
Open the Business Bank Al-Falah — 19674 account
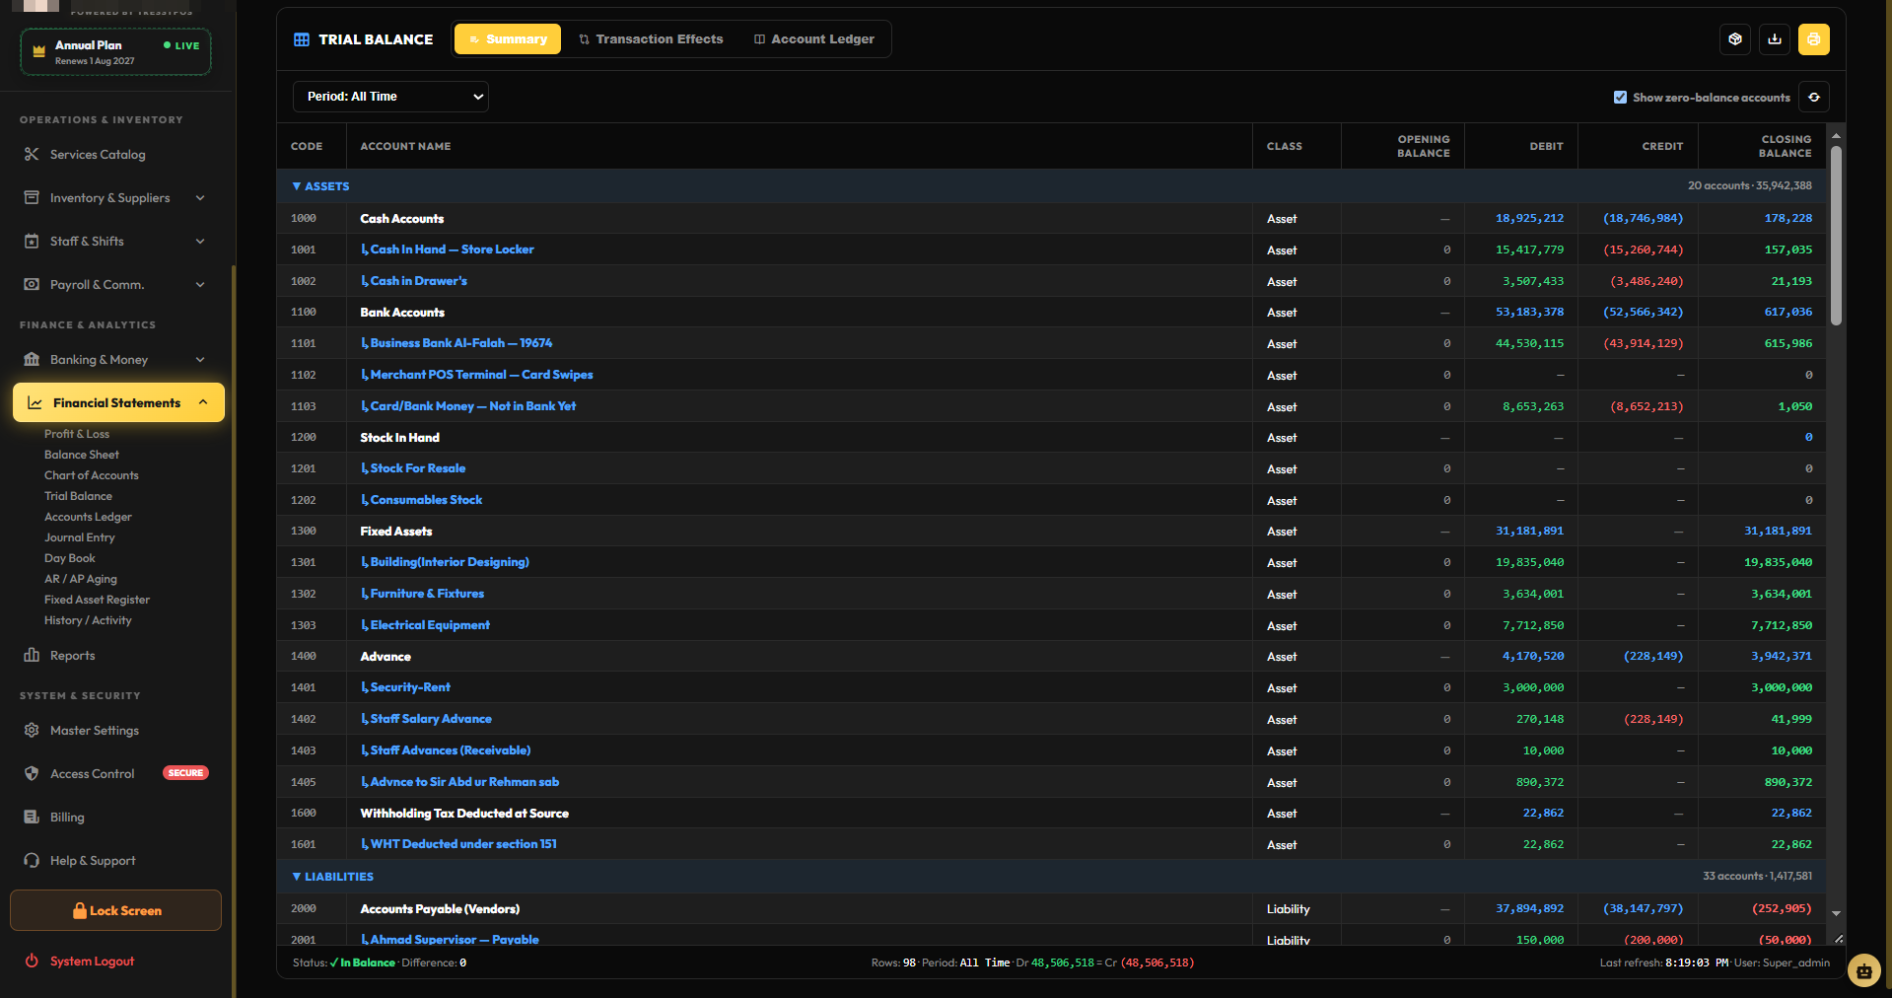pos(461,343)
